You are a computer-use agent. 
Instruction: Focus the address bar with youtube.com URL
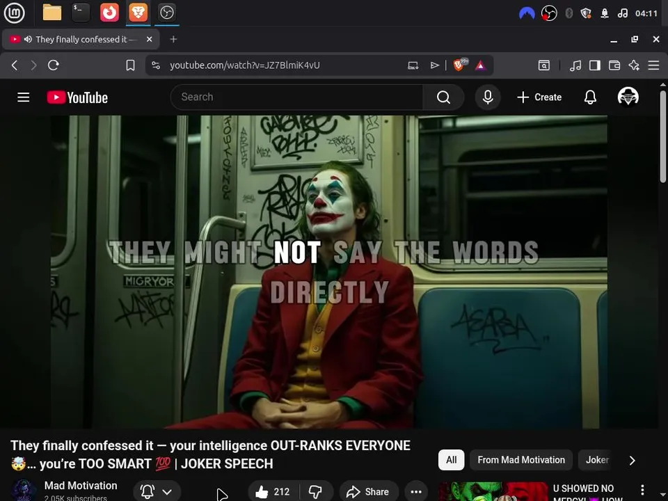point(244,65)
